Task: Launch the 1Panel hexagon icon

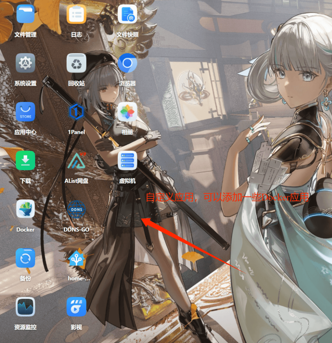Action: pyautogui.click(x=76, y=112)
